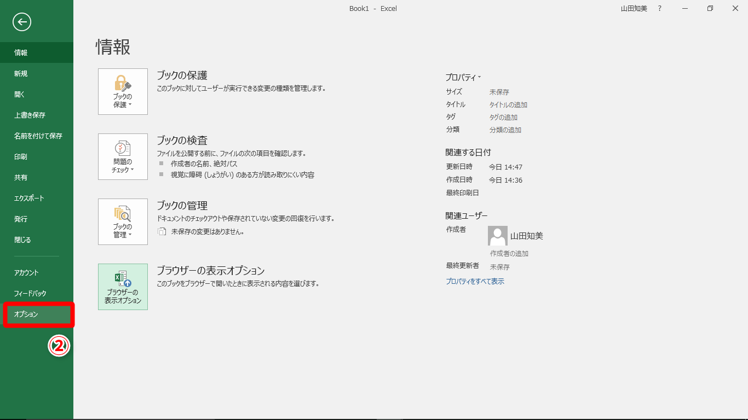Select 発行 in the sidebar
Image resolution: width=748 pixels, height=420 pixels.
(37, 219)
